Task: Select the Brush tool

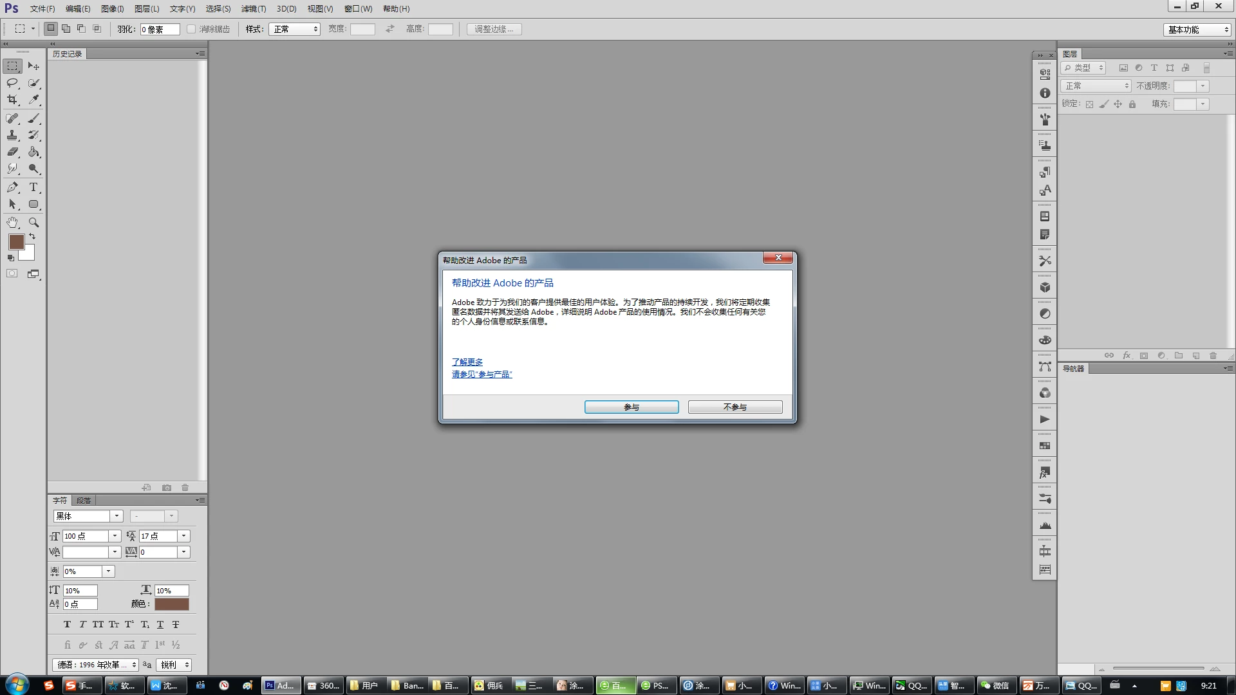Action: [x=33, y=118]
